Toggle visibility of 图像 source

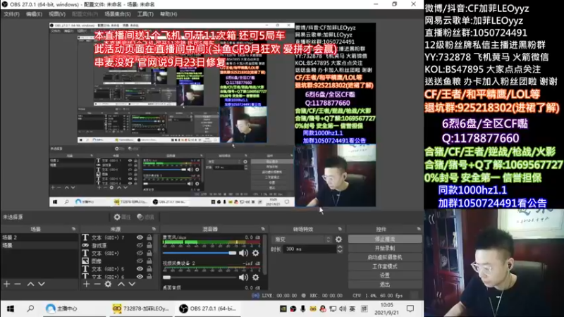(x=140, y=261)
